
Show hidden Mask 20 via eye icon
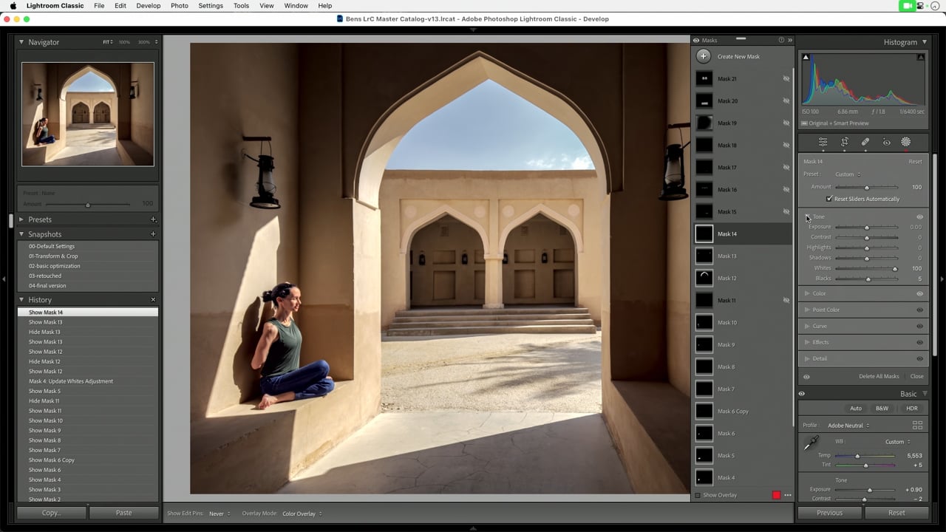point(786,100)
